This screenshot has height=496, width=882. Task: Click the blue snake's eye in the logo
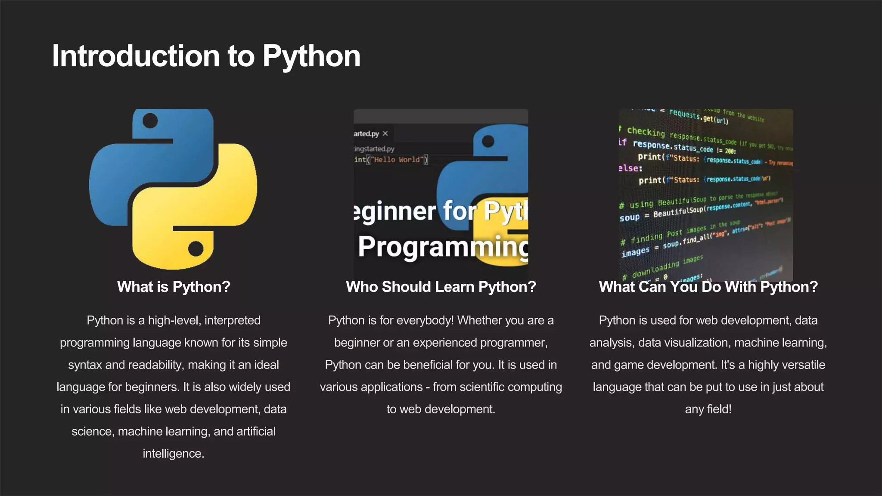[150, 121]
